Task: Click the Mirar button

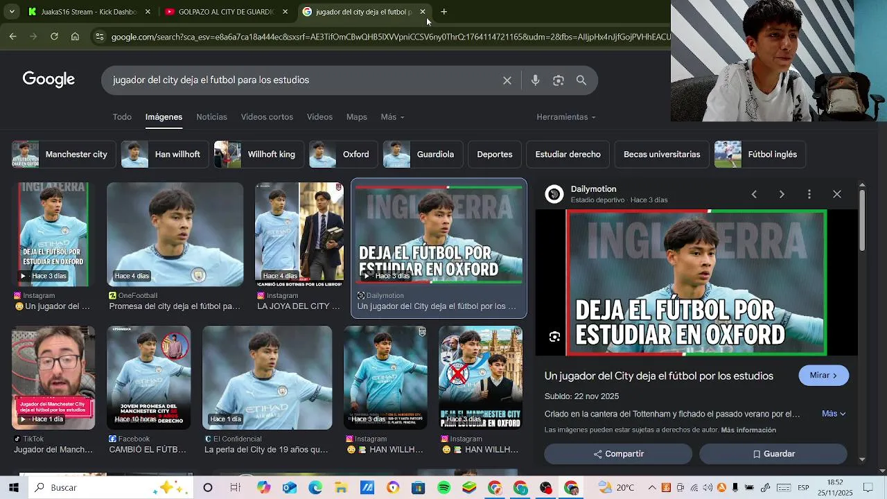Action: pos(823,376)
